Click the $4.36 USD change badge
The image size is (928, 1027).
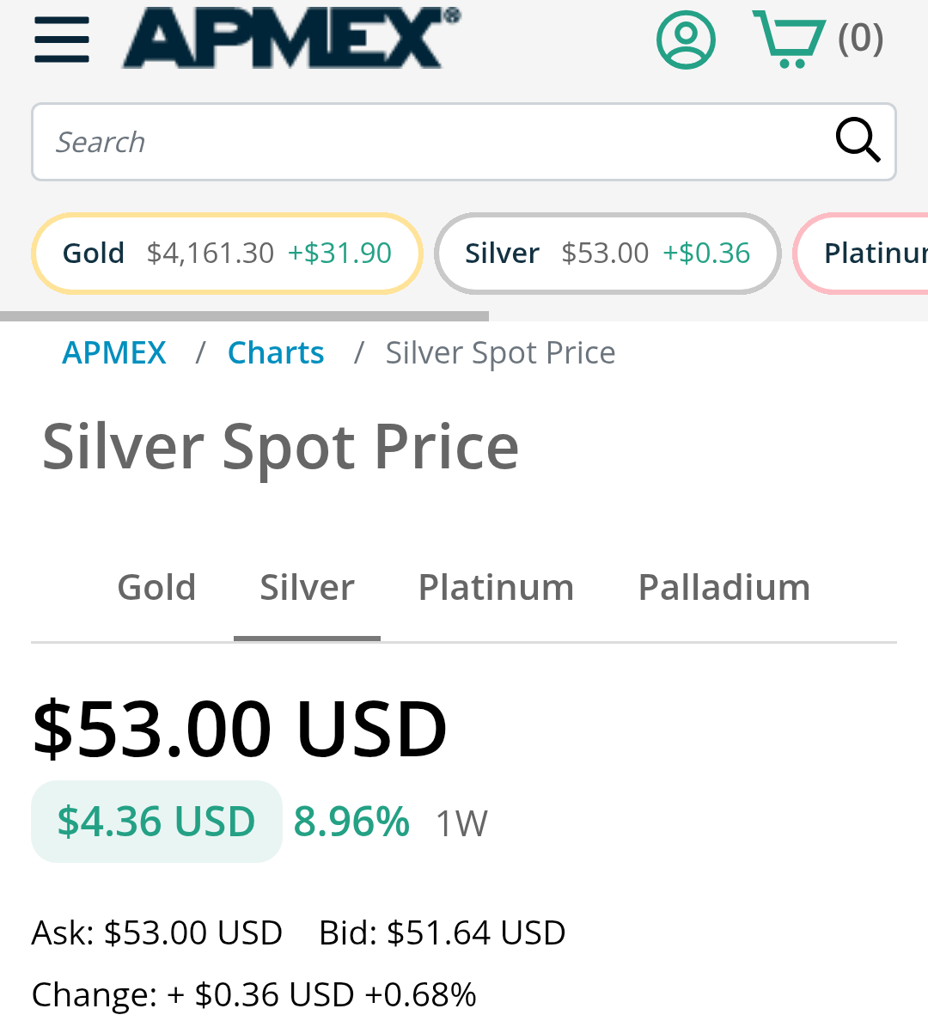point(156,822)
